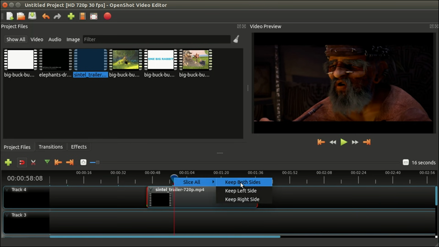
Task: Export video with the red circle button
Action: pos(108,16)
